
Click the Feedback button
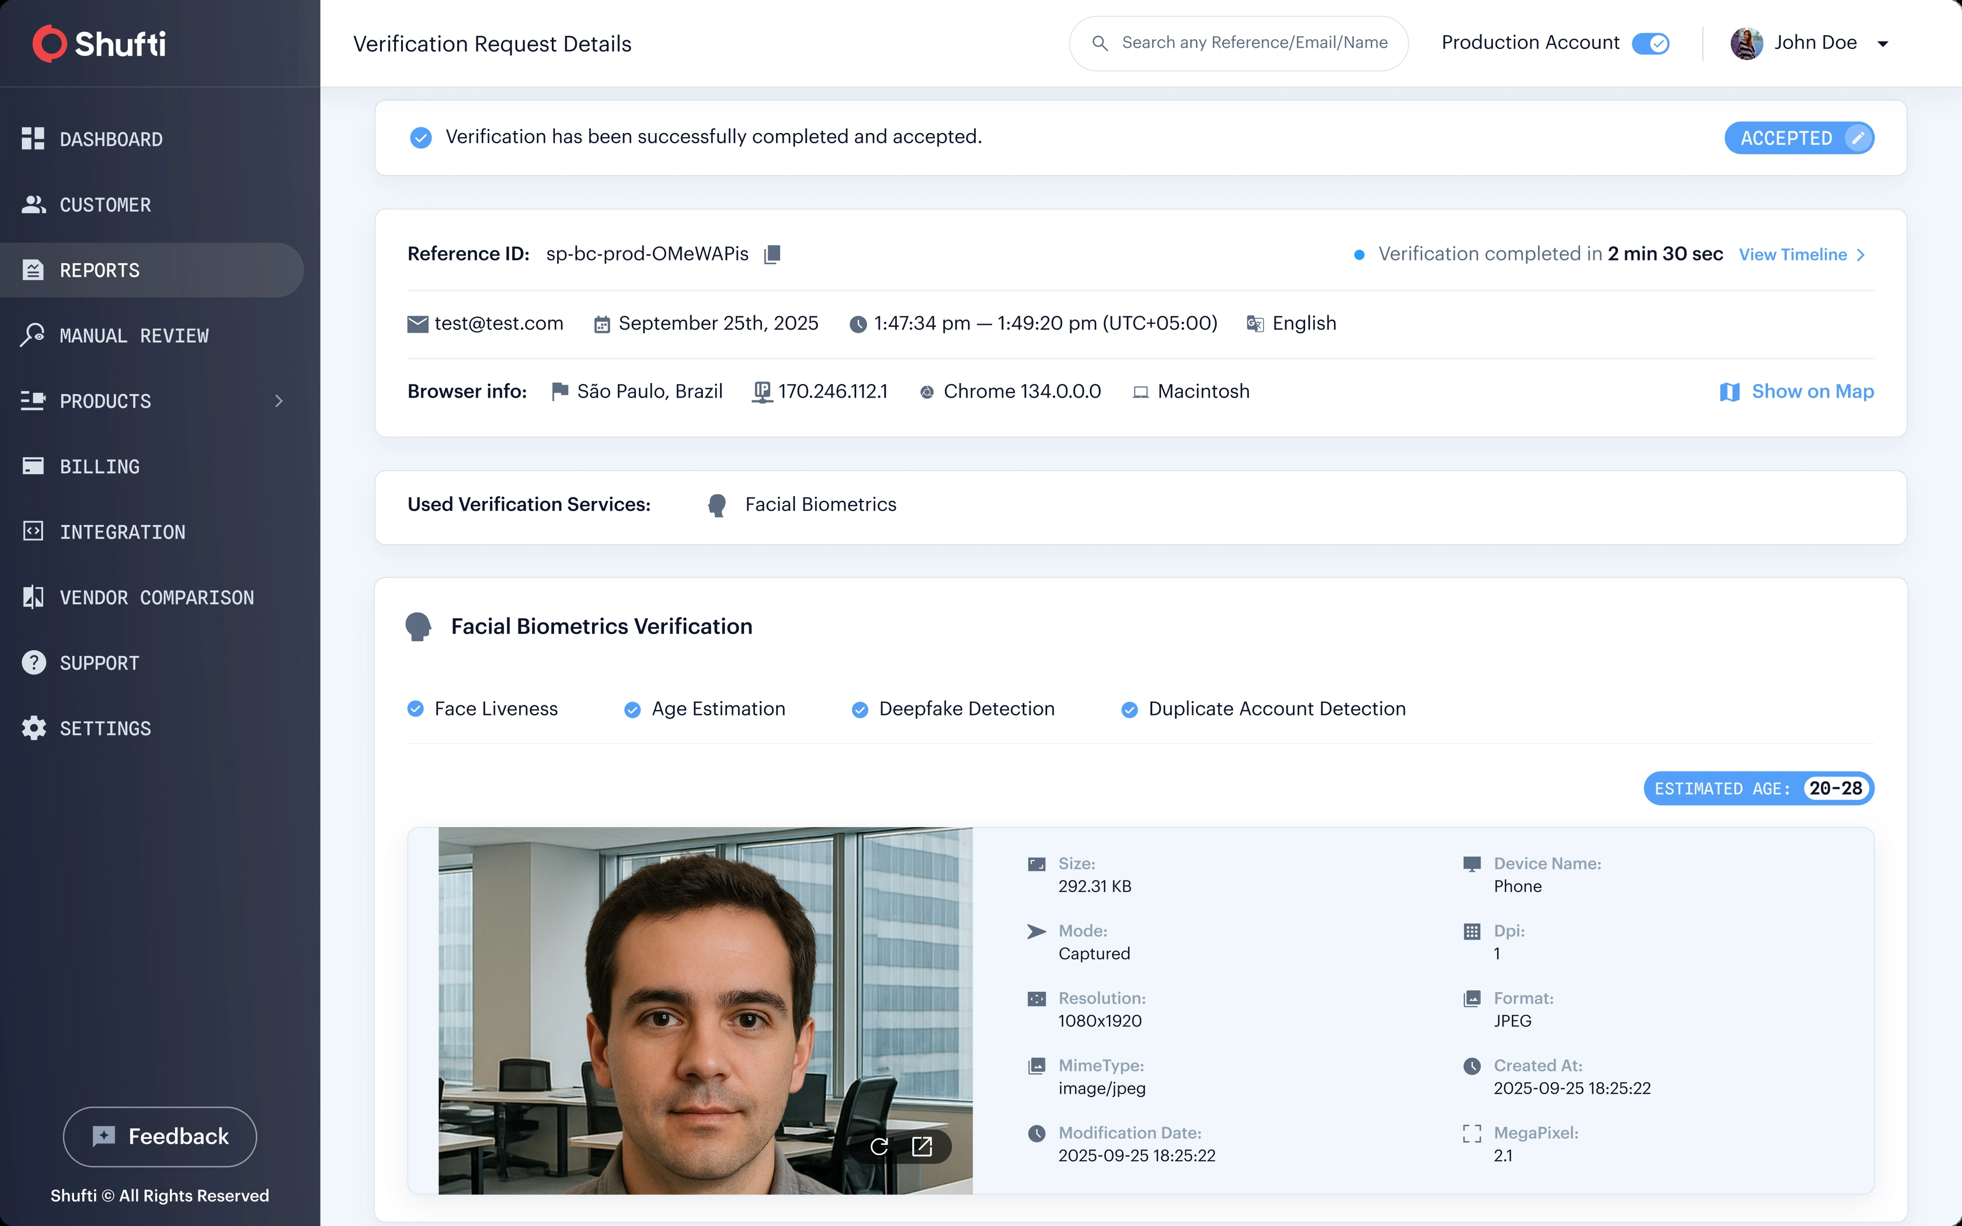point(160,1137)
